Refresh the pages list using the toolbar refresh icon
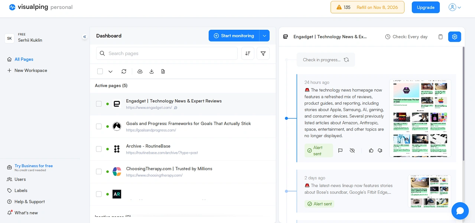 click(x=124, y=71)
